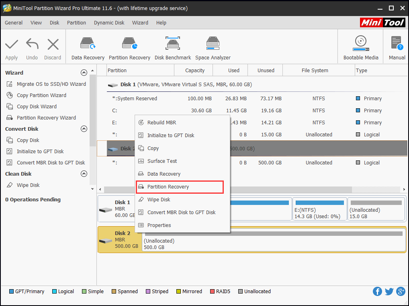The image size is (409, 306).
Task: Choose Rebuild MBR from context menu
Action: point(182,122)
